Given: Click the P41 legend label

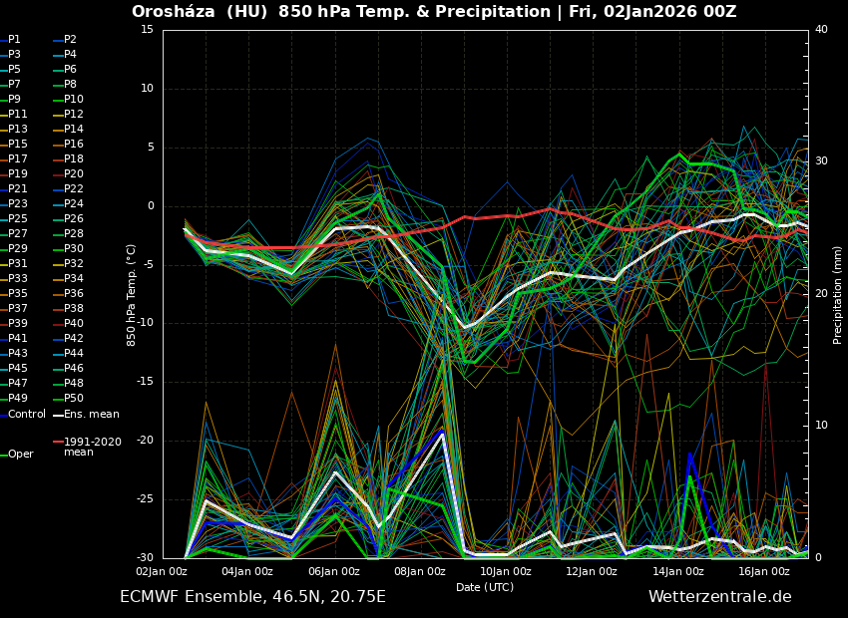Looking at the screenshot, I should click(18, 339).
